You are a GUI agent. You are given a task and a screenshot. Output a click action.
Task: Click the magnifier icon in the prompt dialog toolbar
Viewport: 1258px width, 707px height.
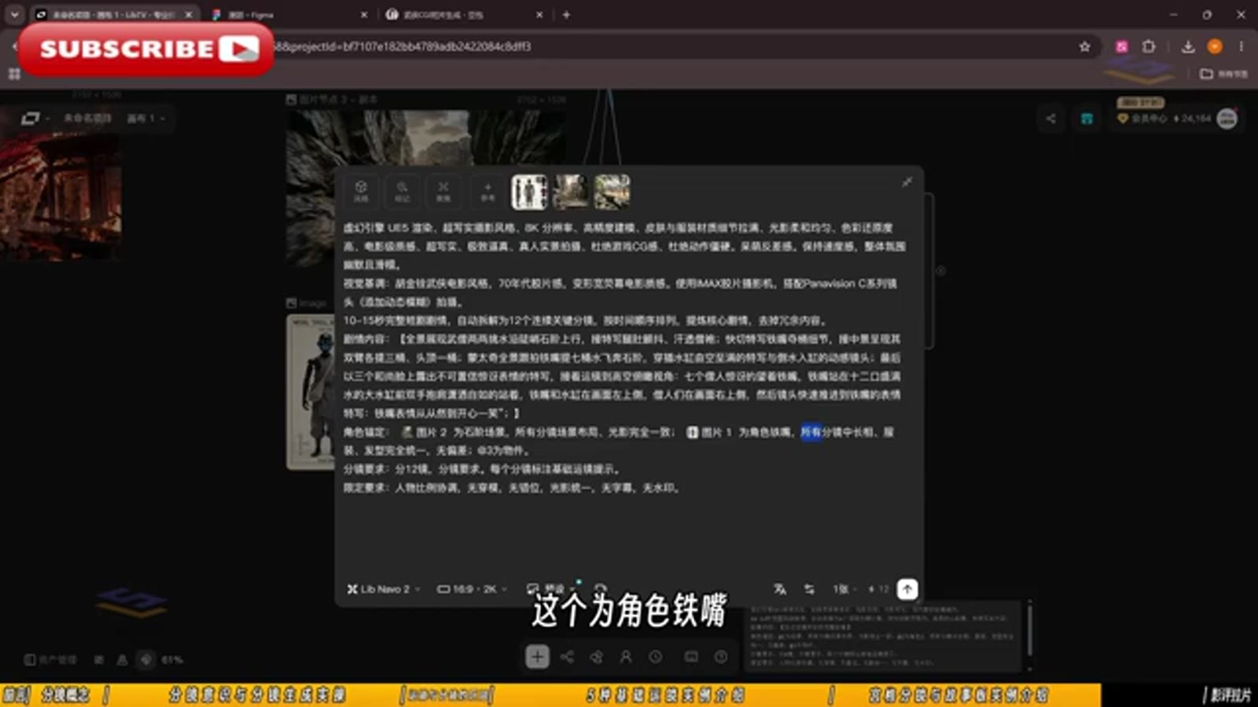click(402, 191)
